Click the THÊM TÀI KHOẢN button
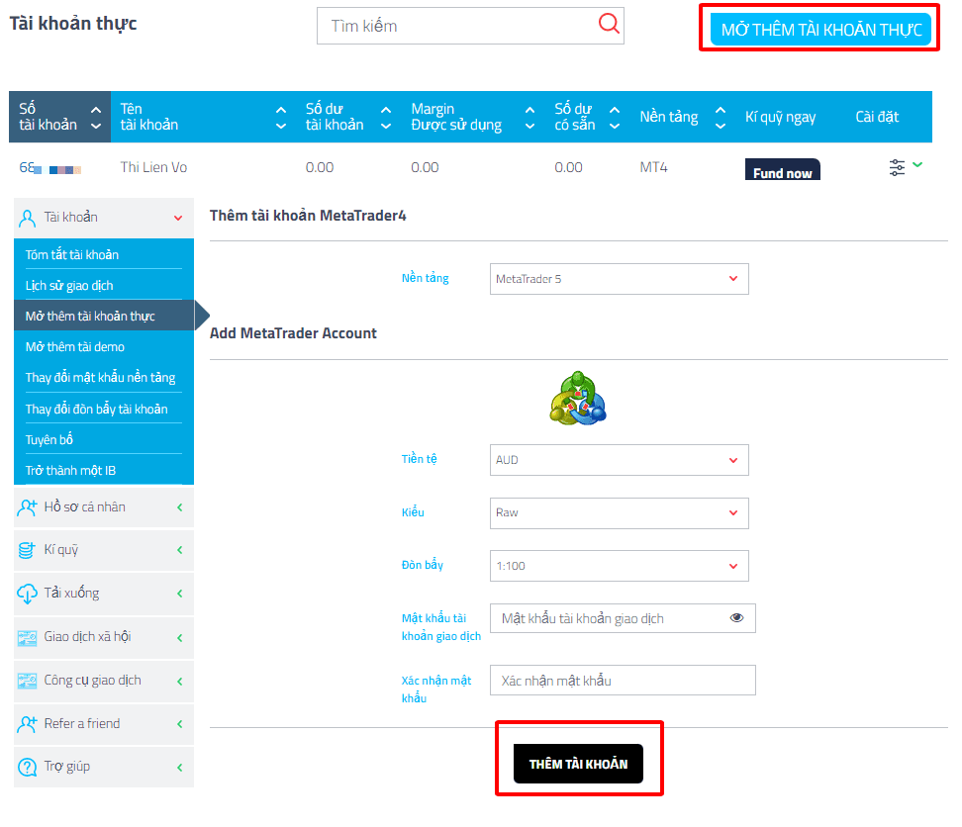This screenshot has height=827, width=962. tap(578, 764)
